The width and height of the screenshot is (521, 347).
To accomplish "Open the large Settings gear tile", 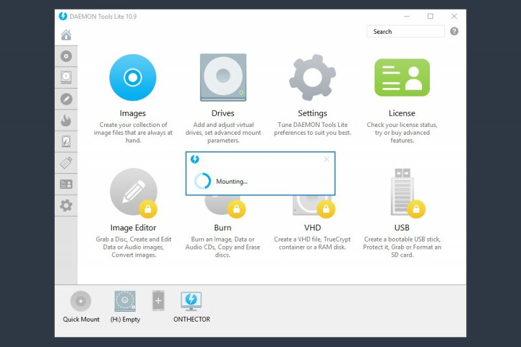I will (x=313, y=77).
